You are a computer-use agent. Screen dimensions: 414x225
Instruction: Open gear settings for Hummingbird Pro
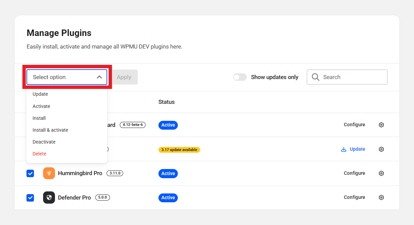pyautogui.click(x=381, y=173)
